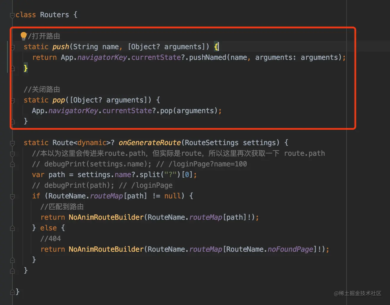Click onGenerateRoute method name
This screenshot has height=305, width=390.
(149, 143)
